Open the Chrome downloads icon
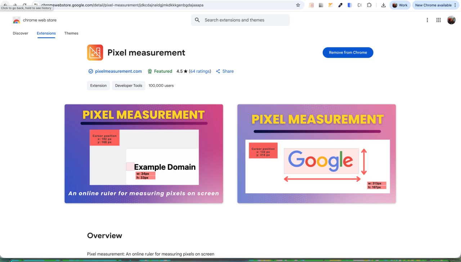The height and width of the screenshot is (262, 461). (383, 5)
